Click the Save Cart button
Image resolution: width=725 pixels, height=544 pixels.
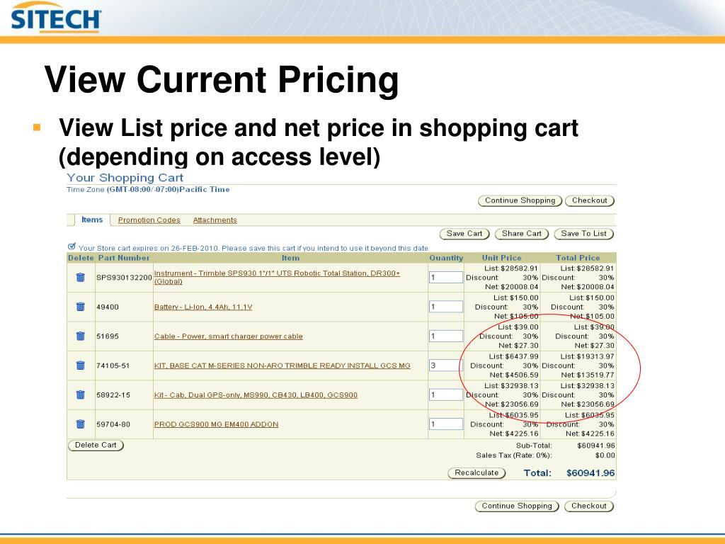click(x=464, y=234)
